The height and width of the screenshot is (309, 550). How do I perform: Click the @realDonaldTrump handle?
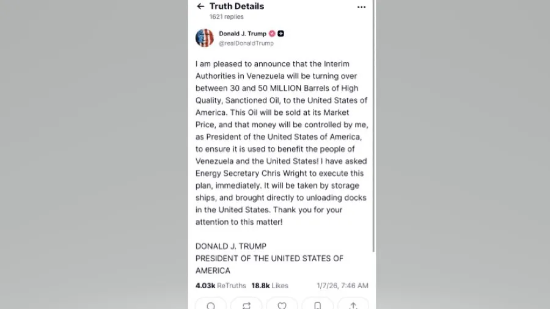[246, 43]
